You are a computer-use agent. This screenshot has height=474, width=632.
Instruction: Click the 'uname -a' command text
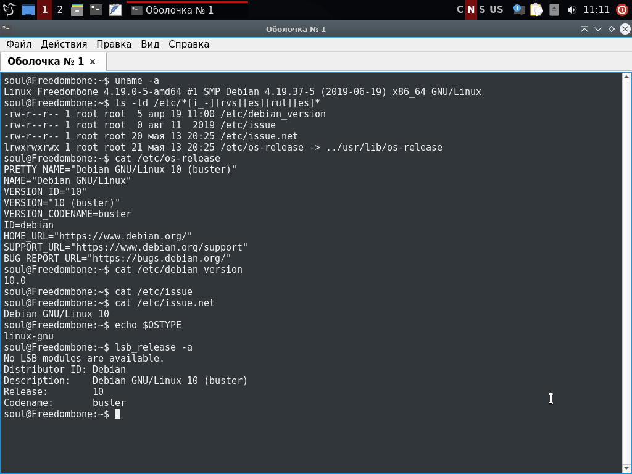click(136, 81)
